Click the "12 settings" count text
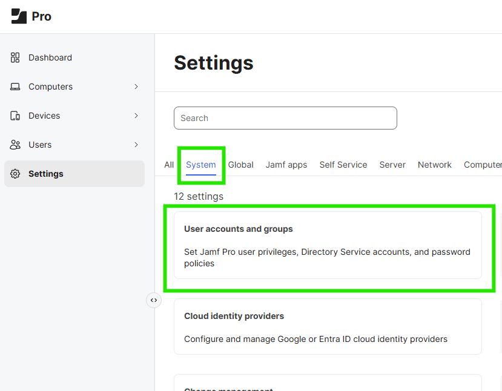Image resolution: width=502 pixels, height=391 pixels. point(199,197)
